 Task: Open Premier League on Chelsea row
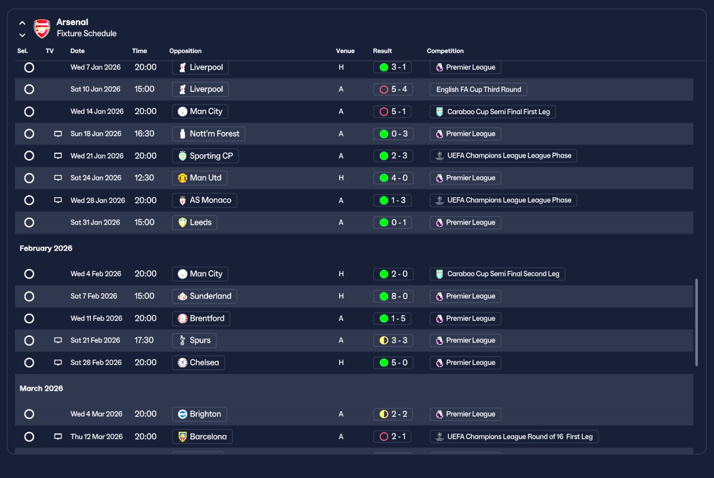pos(465,363)
